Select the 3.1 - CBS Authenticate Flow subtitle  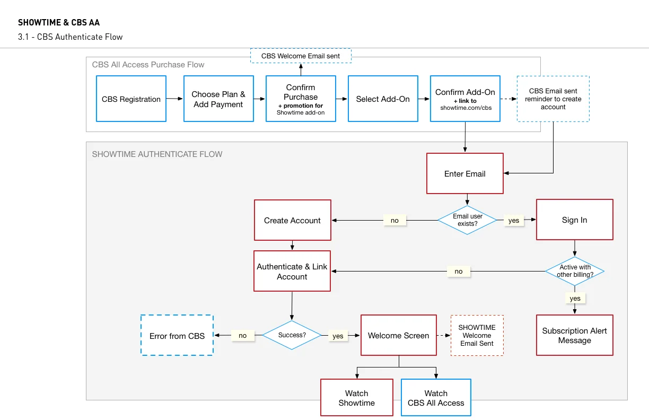point(70,37)
